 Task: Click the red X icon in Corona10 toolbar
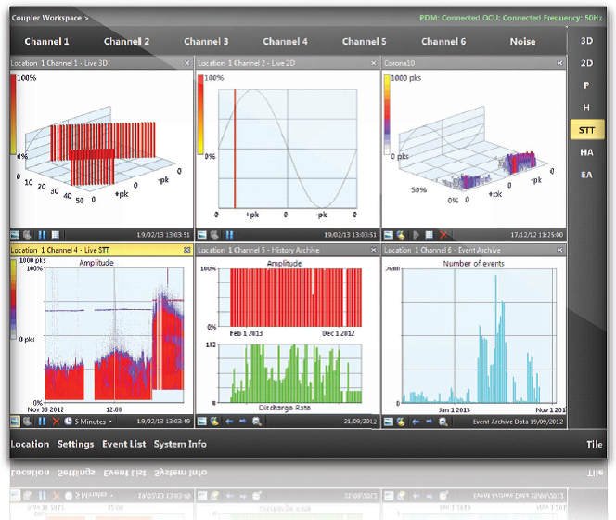tap(443, 235)
